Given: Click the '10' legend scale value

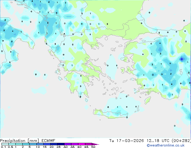Looking at the screenshot, I should [x=38, y=147].
